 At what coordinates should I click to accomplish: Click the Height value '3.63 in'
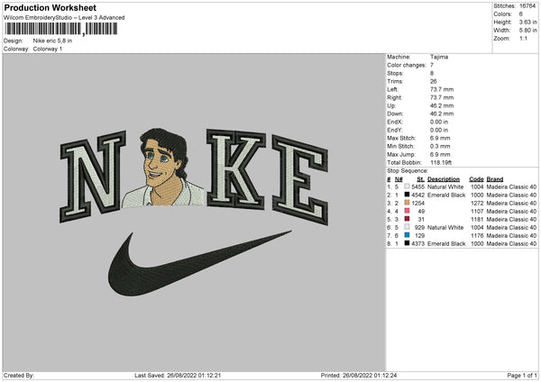[527, 22]
